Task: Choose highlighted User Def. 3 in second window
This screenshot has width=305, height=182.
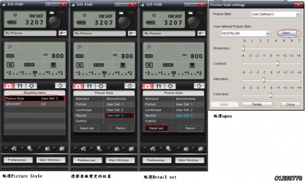Action: (120, 115)
